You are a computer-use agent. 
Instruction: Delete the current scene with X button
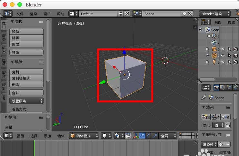point(190,14)
